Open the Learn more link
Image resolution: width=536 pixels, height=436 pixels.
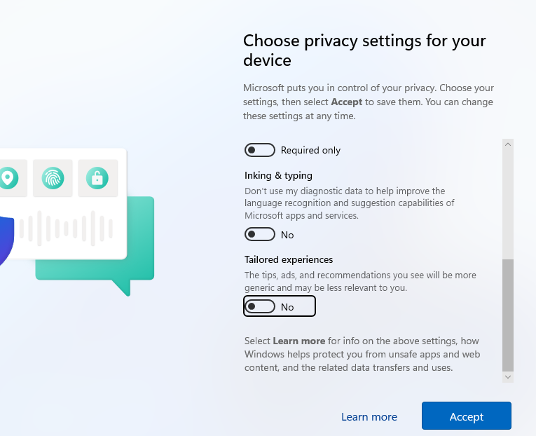369,417
